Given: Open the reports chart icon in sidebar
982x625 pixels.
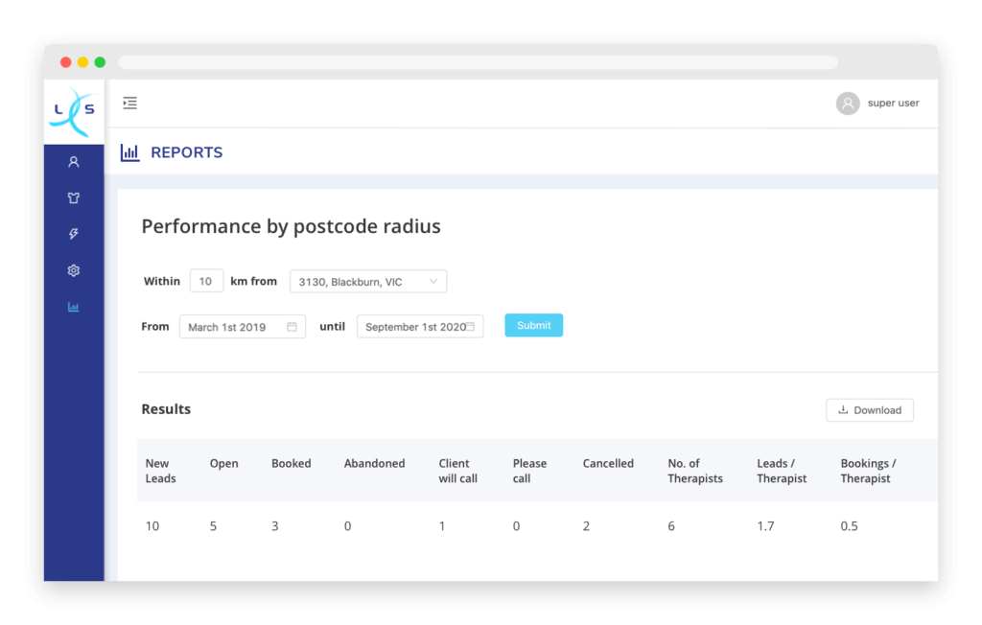Looking at the screenshot, I should [x=73, y=307].
